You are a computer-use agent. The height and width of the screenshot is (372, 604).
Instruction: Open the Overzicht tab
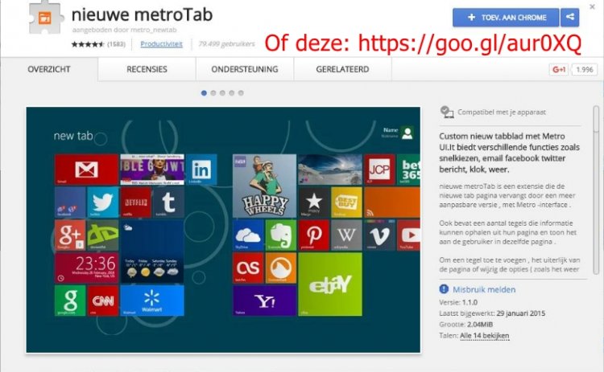click(49, 69)
